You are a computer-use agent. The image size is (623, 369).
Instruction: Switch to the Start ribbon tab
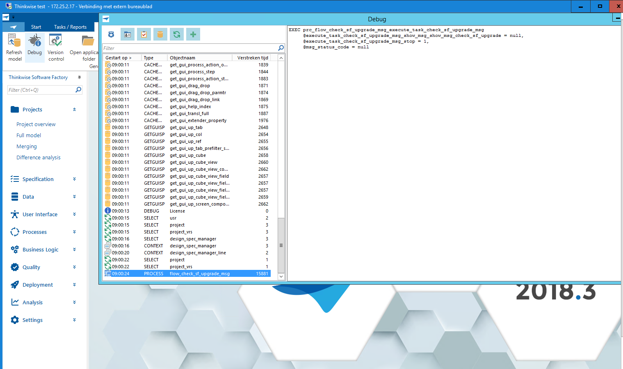pyautogui.click(x=36, y=27)
